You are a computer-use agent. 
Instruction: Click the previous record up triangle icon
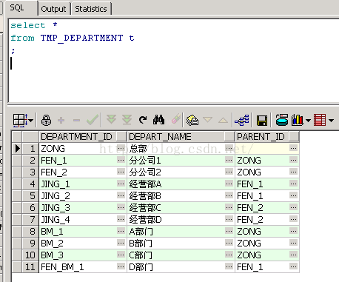[223, 121]
